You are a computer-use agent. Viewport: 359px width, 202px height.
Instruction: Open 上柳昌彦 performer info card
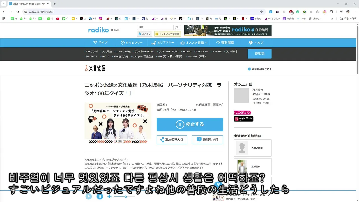click(253, 167)
